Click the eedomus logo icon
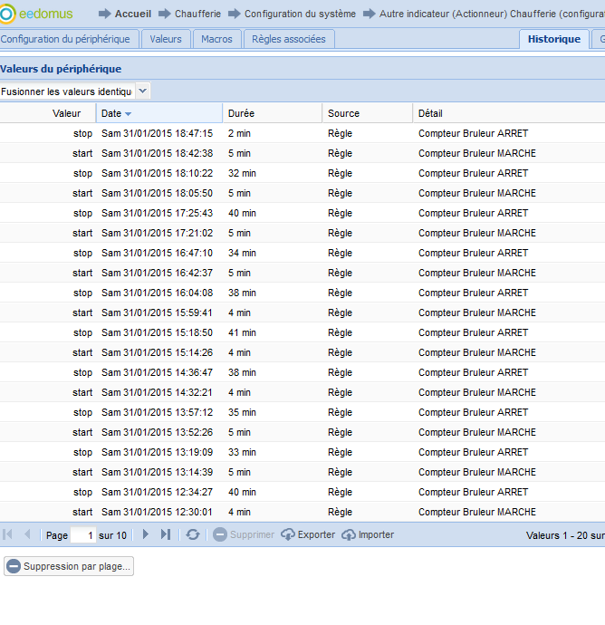This screenshot has height=625, width=605. tap(8, 14)
